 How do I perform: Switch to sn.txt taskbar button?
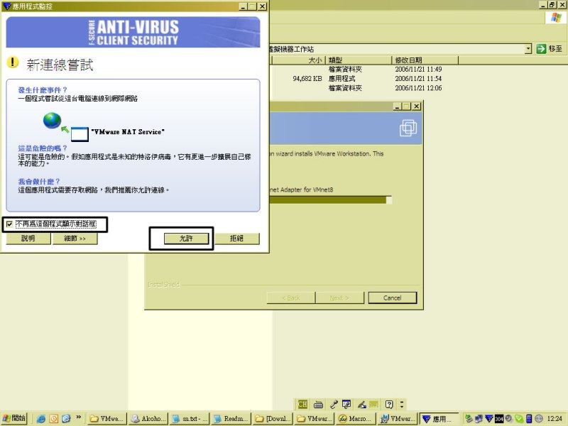click(190, 419)
